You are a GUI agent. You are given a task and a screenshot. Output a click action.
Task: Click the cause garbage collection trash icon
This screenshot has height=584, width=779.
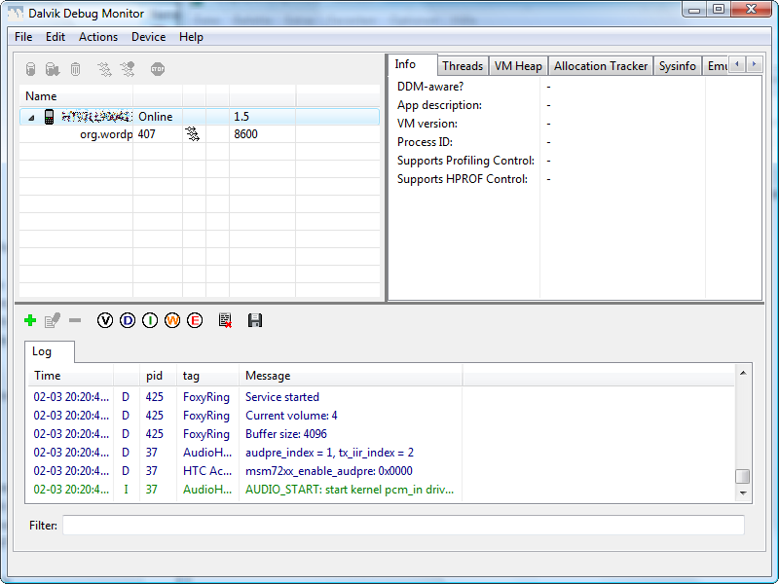[75, 69]
